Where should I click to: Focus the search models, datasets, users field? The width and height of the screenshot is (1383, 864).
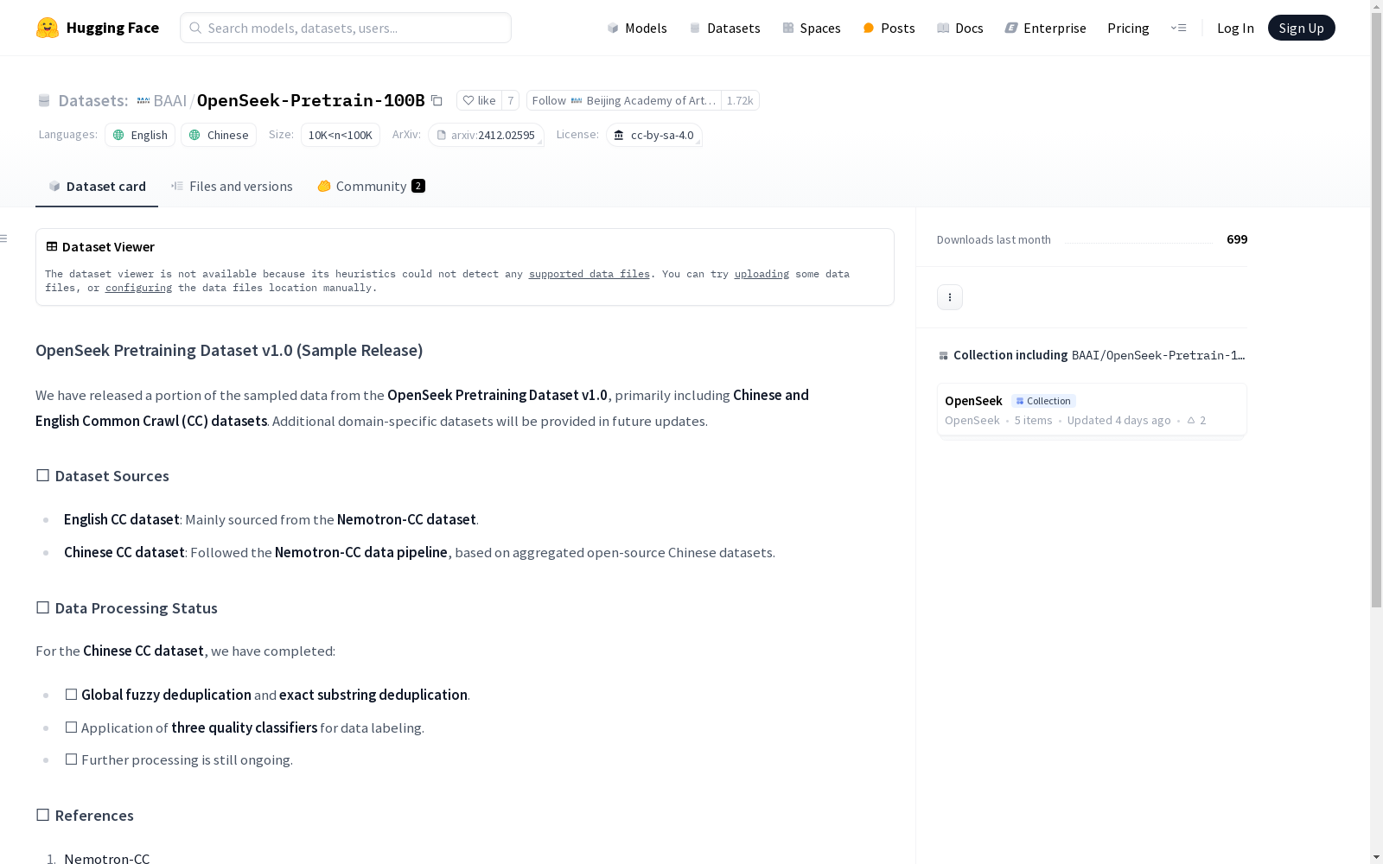tap(346, 28)
